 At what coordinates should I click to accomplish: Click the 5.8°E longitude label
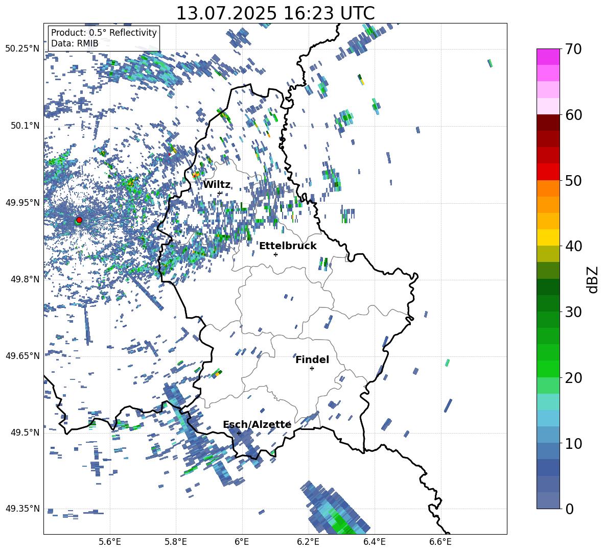pyautogui.click(x=176, y=542)
